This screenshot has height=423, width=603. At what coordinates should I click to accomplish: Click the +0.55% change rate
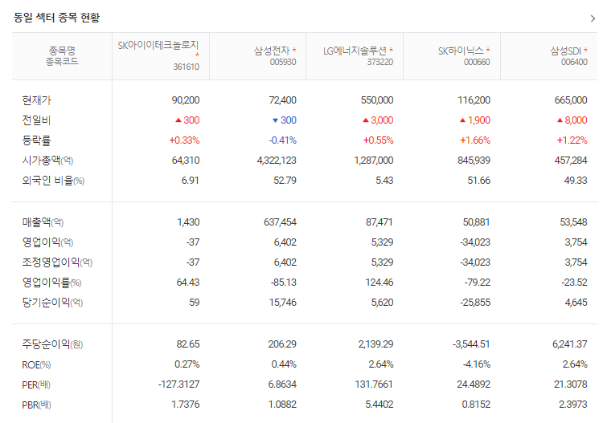click(378, 140)
